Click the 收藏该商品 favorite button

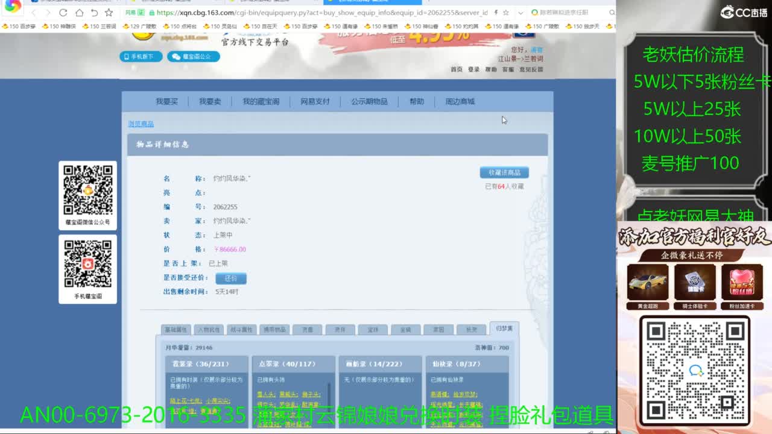click(504, 172)
